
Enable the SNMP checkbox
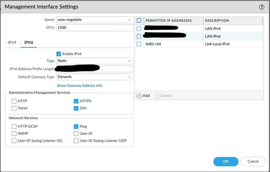point(14,134)
